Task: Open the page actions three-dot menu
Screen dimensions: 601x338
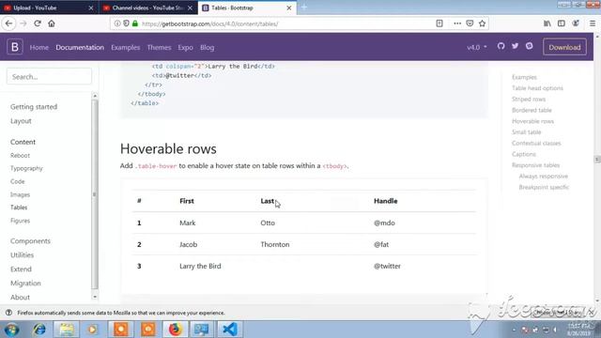Action: [x=457, y=23]
